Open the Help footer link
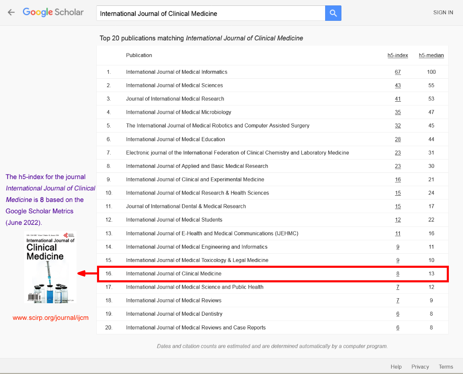The image size is (463, 374). pos(396,367)
